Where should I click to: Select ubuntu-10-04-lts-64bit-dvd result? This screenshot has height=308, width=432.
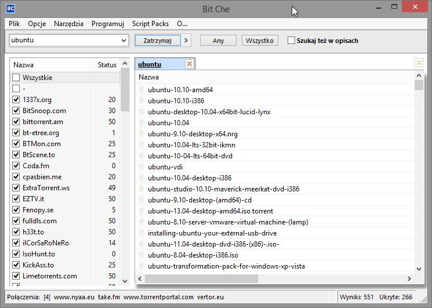point(275,156)
